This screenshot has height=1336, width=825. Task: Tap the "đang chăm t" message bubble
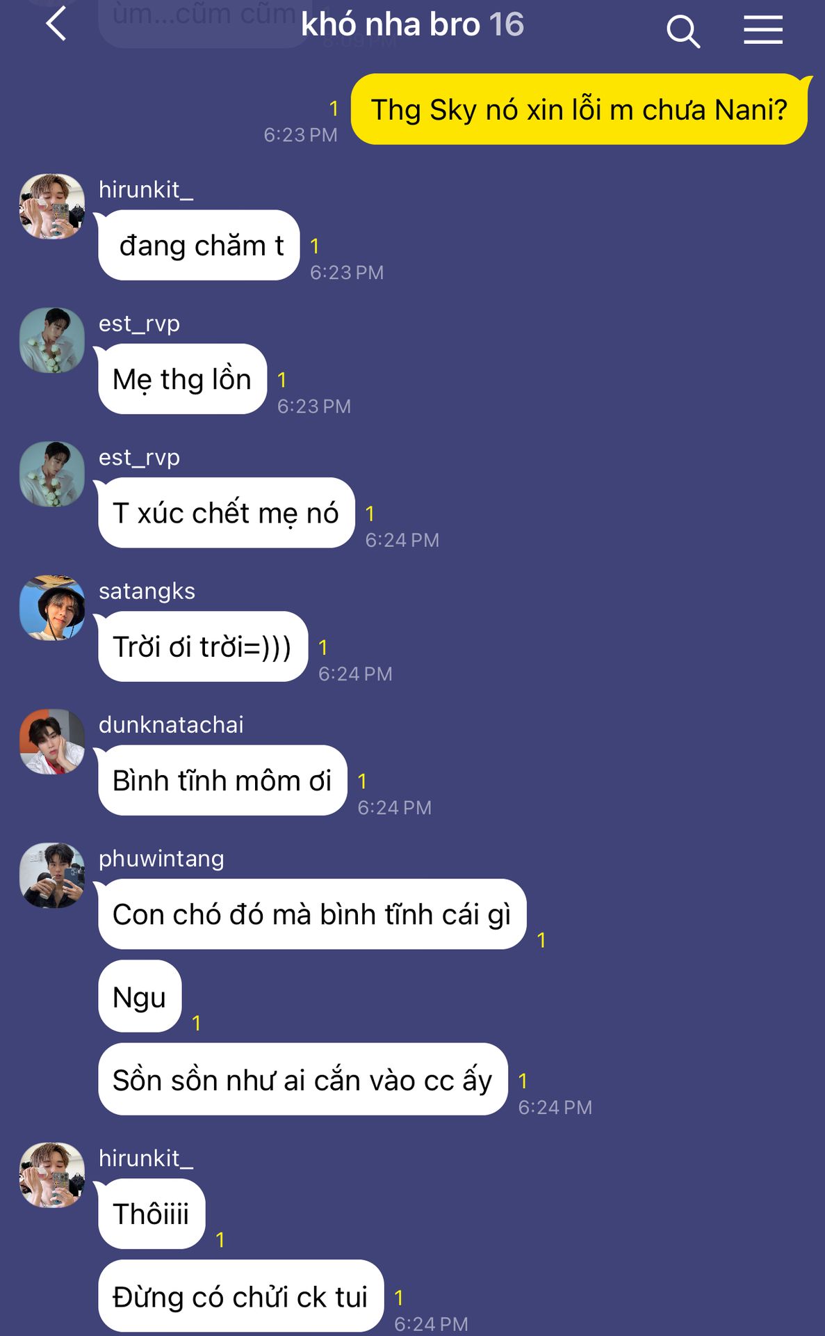(x=199, y=245)
